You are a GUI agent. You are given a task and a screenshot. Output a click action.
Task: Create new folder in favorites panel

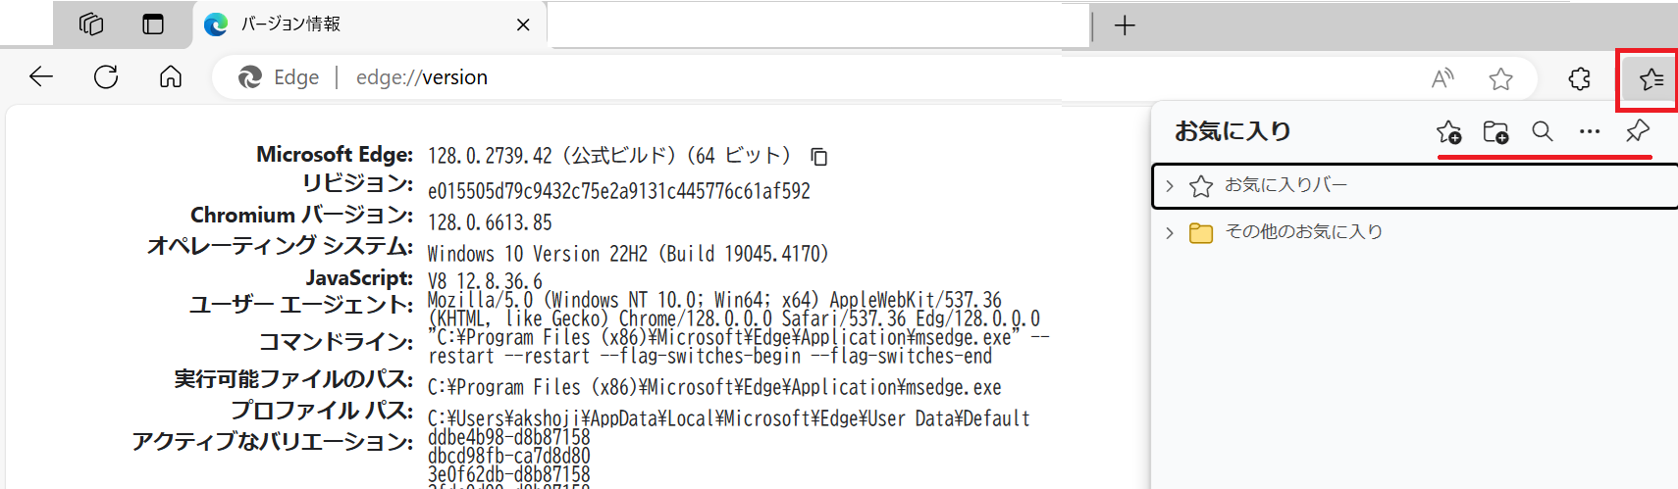point(1495,132)
